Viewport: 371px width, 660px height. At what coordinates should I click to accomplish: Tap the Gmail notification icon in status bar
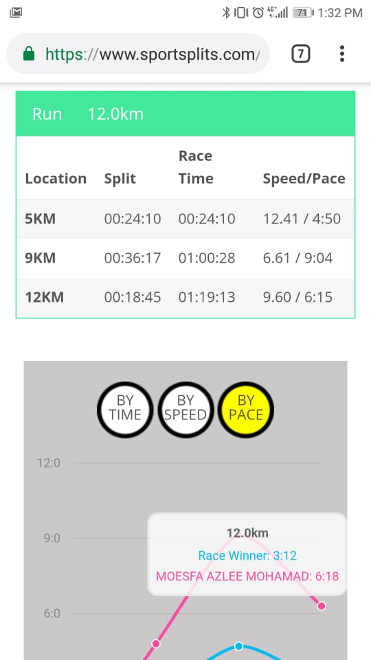pos(16,12)
